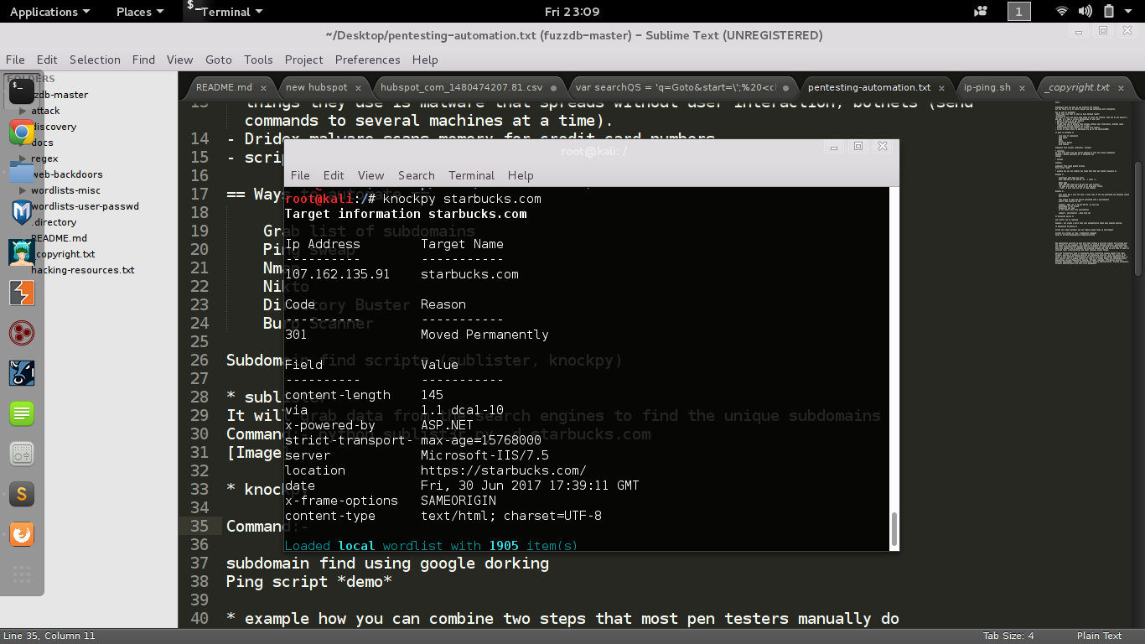Show all applications grid in dock

pos(22,574)
